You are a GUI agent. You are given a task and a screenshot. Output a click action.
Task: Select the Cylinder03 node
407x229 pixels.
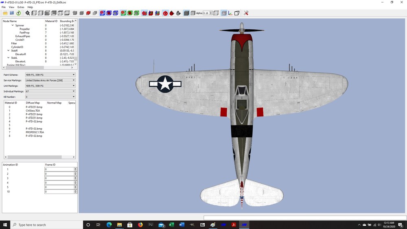[17, 47]
